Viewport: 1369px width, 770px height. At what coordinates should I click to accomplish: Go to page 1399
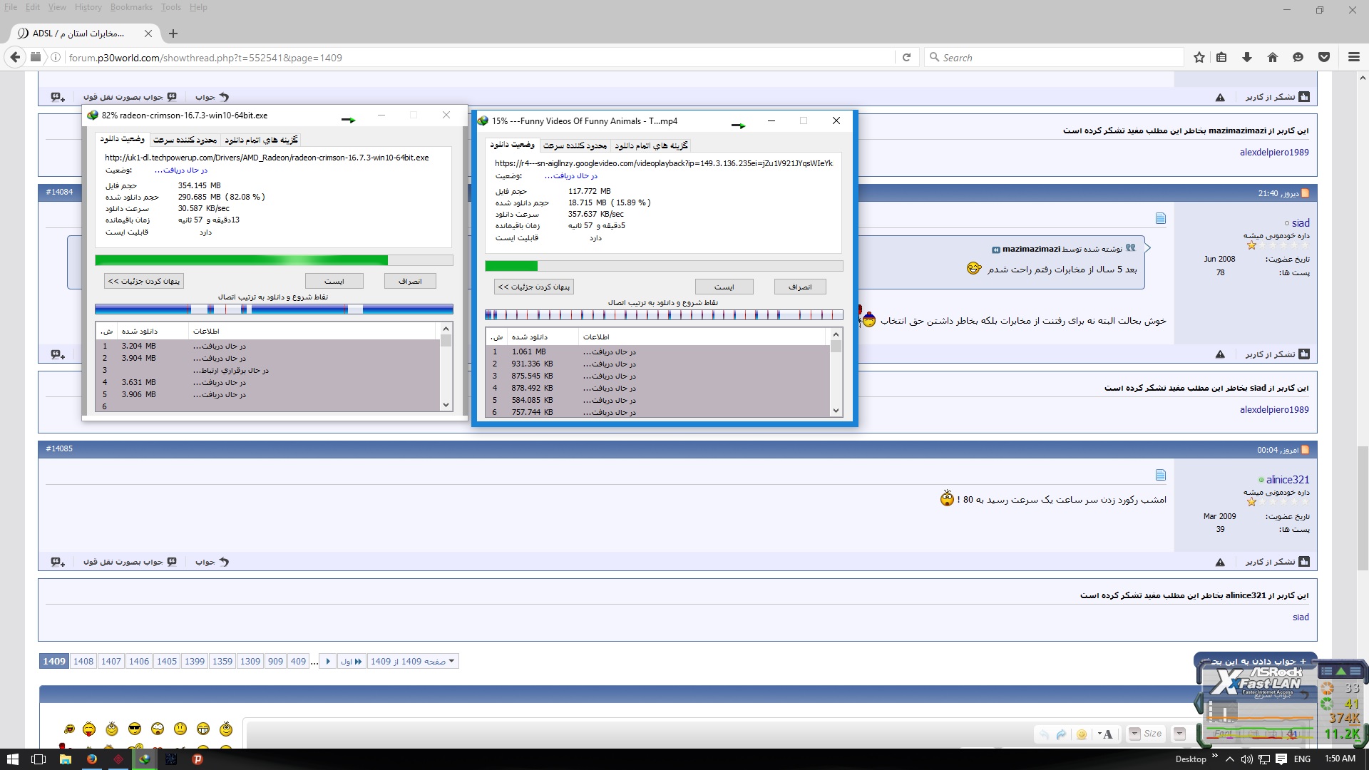coord(195,662)
